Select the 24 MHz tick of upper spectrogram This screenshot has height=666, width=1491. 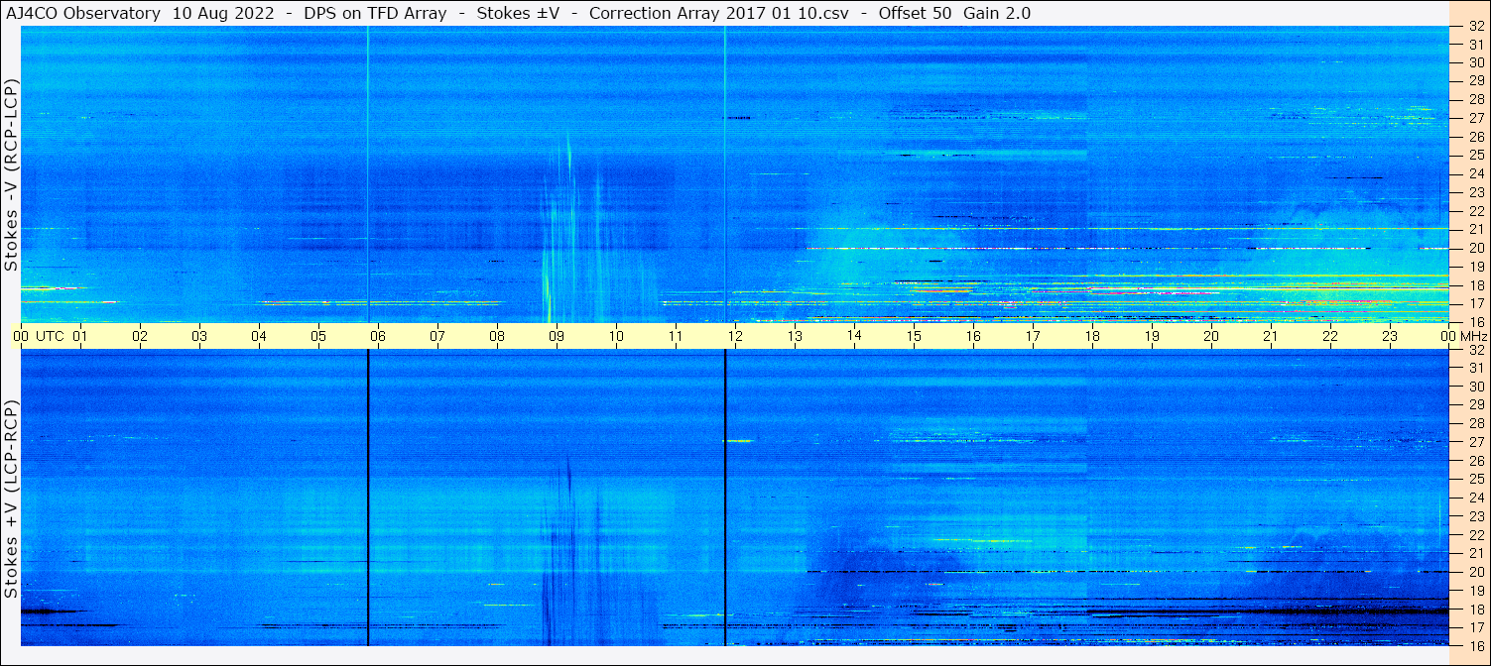point(1475,173)
